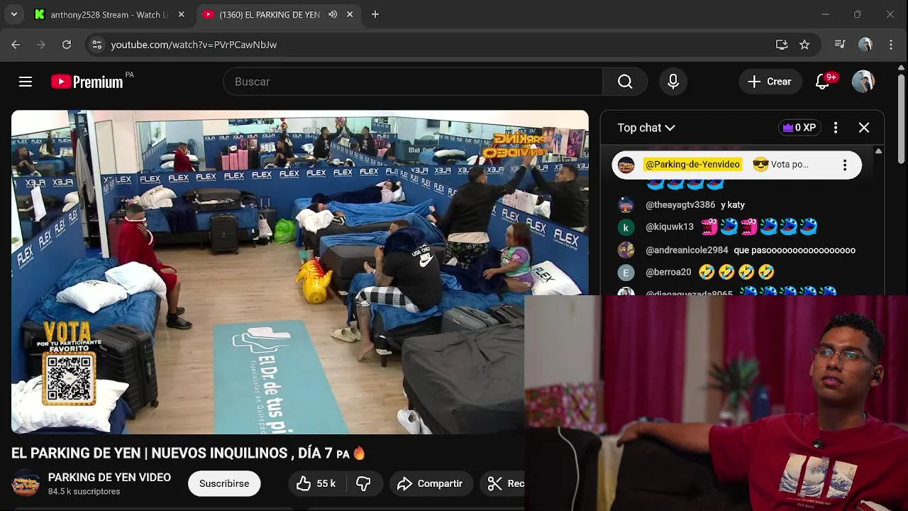
Task: Open live chat options three-dot menu
Action: [836, 128]
